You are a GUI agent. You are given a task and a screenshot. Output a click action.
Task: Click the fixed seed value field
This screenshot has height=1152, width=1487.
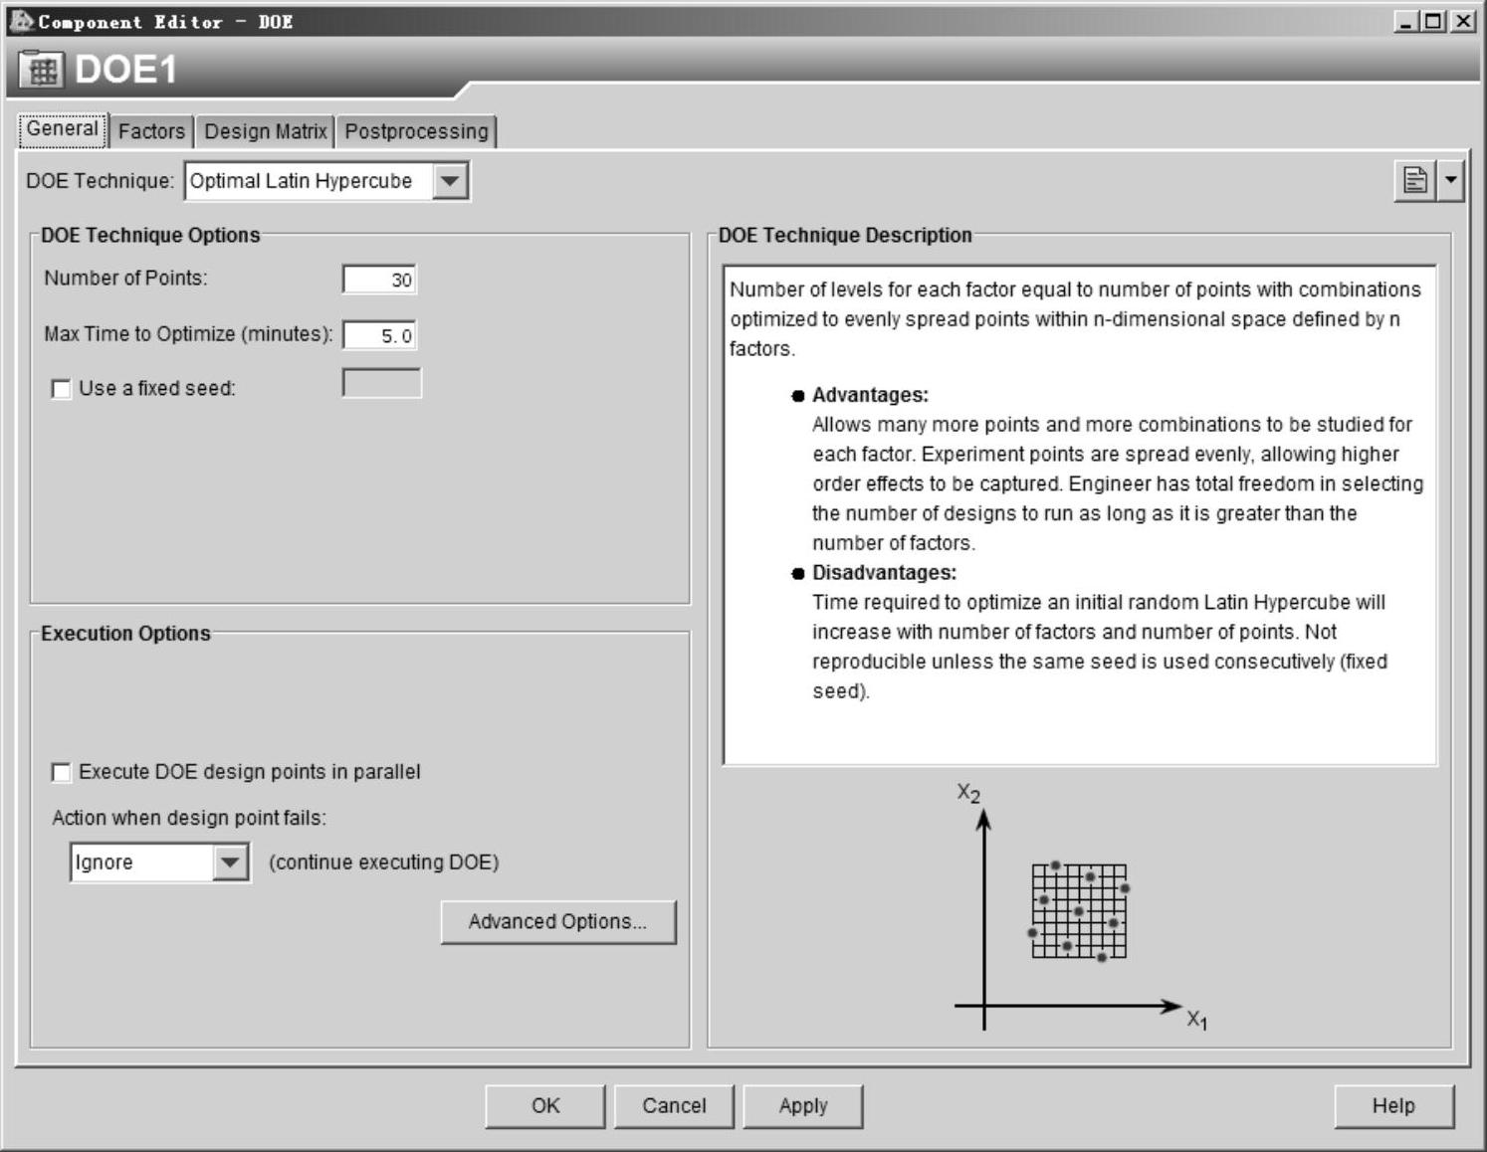[382, 383]
